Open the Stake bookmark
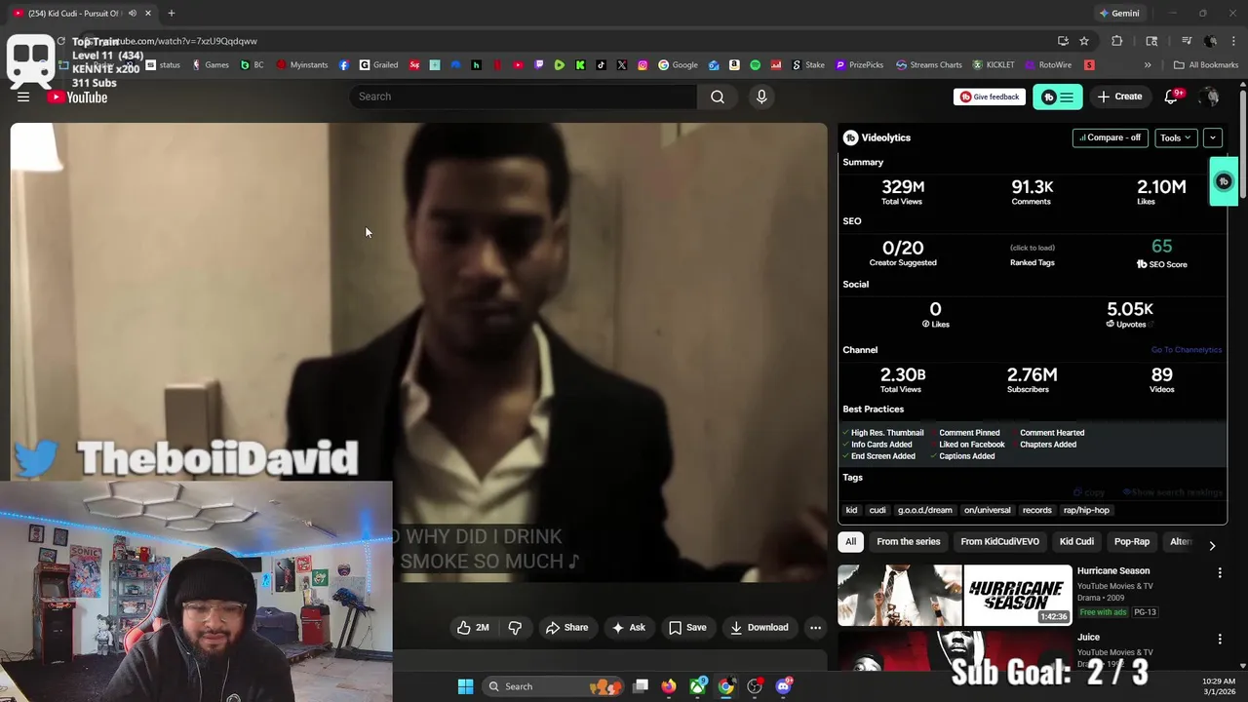This screenshot has height=702, width=1248. pyautogui.click(x=807, y=65)
